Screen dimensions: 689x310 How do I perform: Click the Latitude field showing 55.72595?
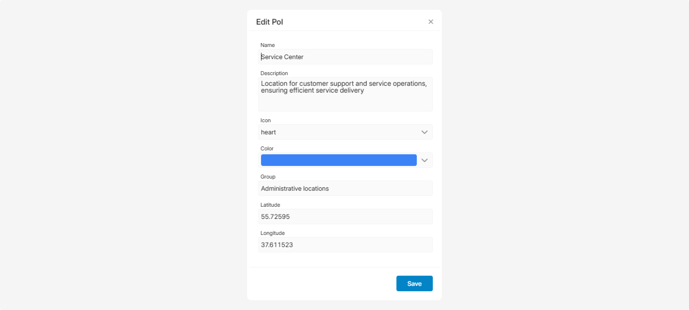[x=345, y=216]
